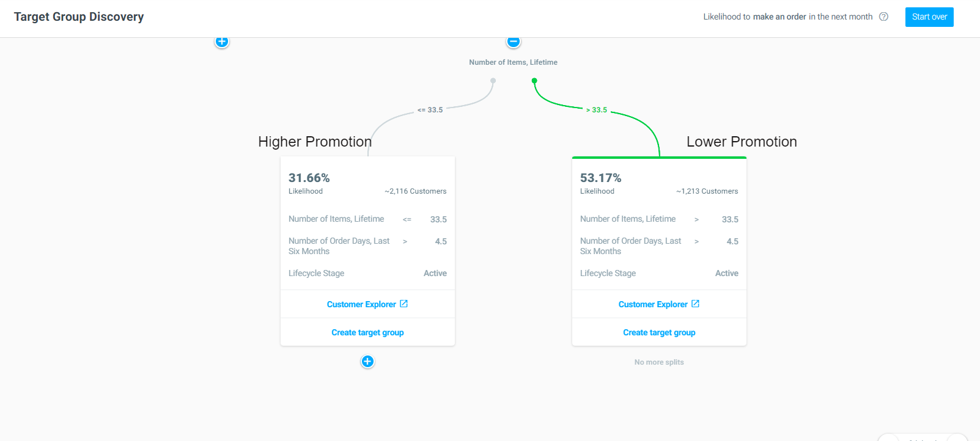Create target group from the Lower Promotion card

[659, 332]
